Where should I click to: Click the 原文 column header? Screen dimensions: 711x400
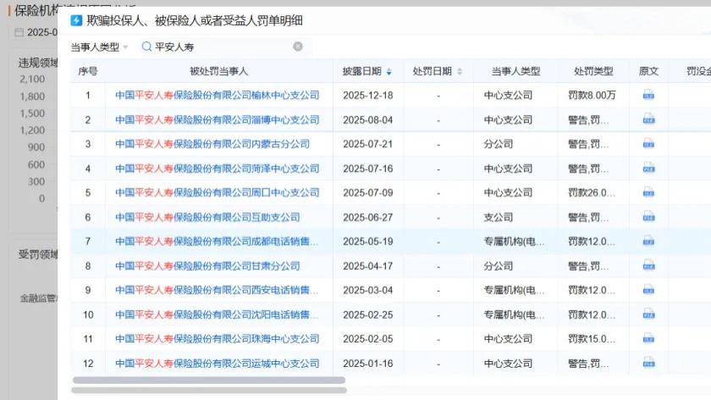[x=648, y=71]
